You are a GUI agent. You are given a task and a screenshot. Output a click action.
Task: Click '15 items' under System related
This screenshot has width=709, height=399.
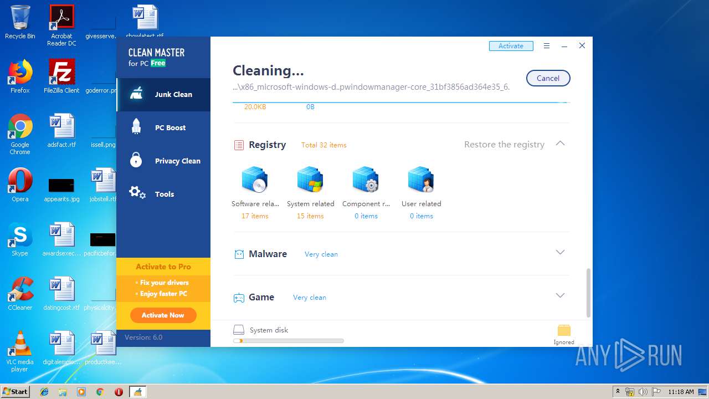(x=310, y=216)
